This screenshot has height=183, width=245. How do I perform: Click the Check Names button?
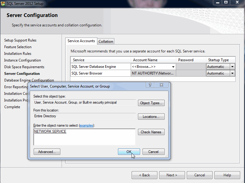pos(151,132)
